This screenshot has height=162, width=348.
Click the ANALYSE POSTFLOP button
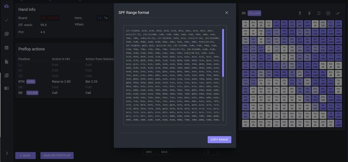(x=57, y=156)
